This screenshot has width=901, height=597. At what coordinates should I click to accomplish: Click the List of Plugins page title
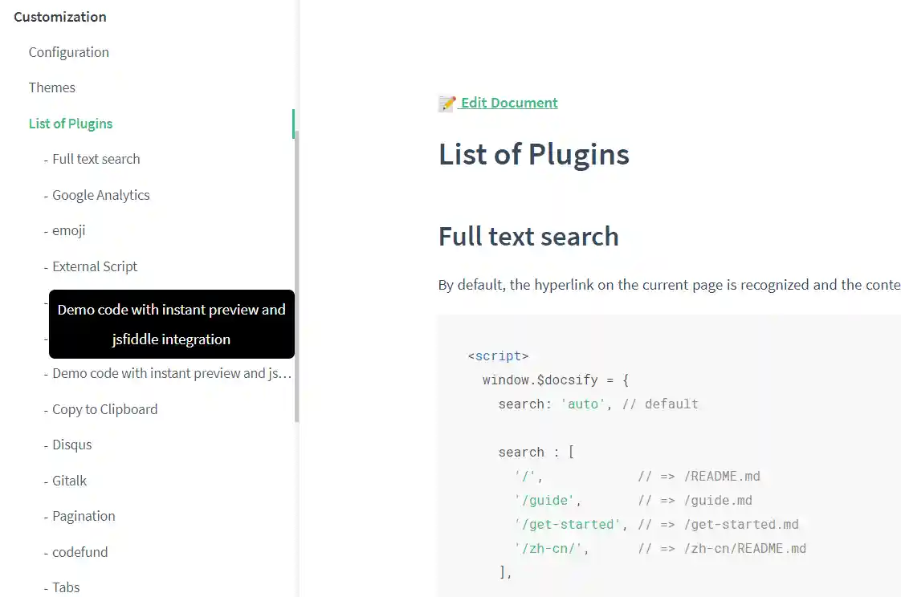pos(533,154)
